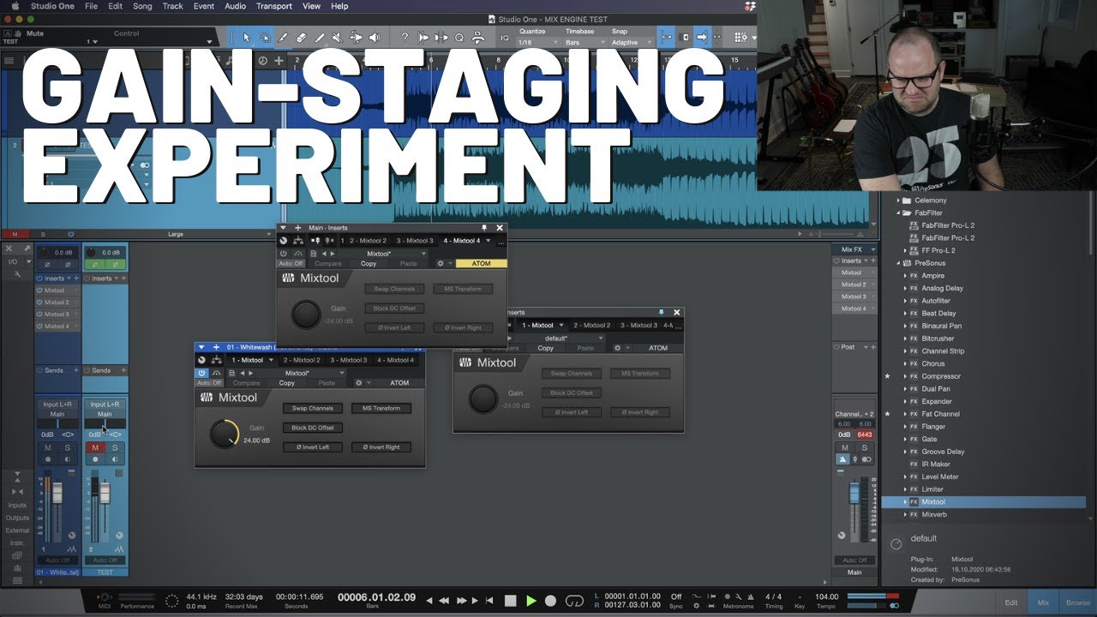Viewport: 1097px width, 617px height.
Task: Open settings gear in Whitewash Mixtool window
Action: (x=359, y=383)
